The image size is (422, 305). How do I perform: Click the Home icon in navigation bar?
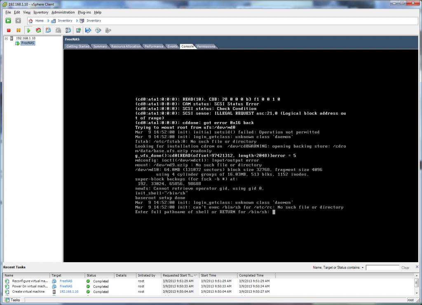point(31,21)
